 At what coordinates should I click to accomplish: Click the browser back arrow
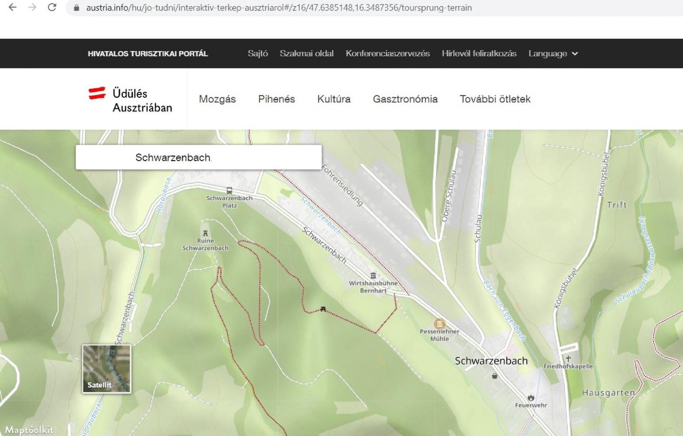(12, 7)
